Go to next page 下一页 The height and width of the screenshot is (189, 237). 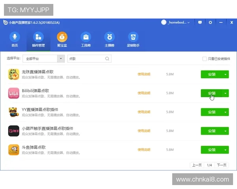222,165
